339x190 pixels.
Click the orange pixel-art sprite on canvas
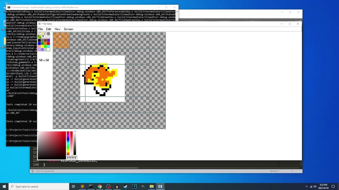coord(100,79)
